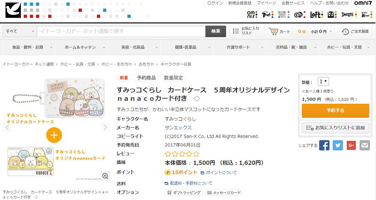Click the 検索 search button
The width and height of the screenshot is (376, 200).
click(x=216, y=31)
